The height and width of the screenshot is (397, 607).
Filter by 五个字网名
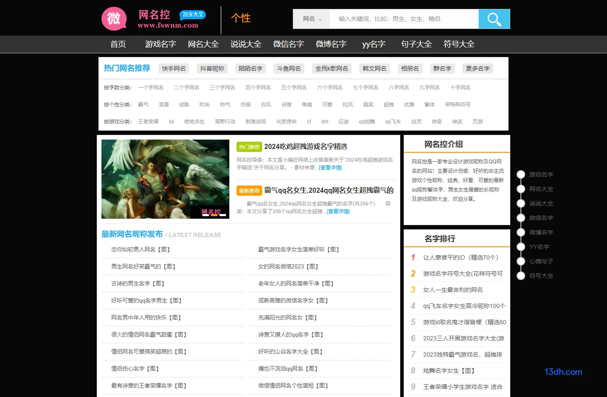(x=294, y=88)
